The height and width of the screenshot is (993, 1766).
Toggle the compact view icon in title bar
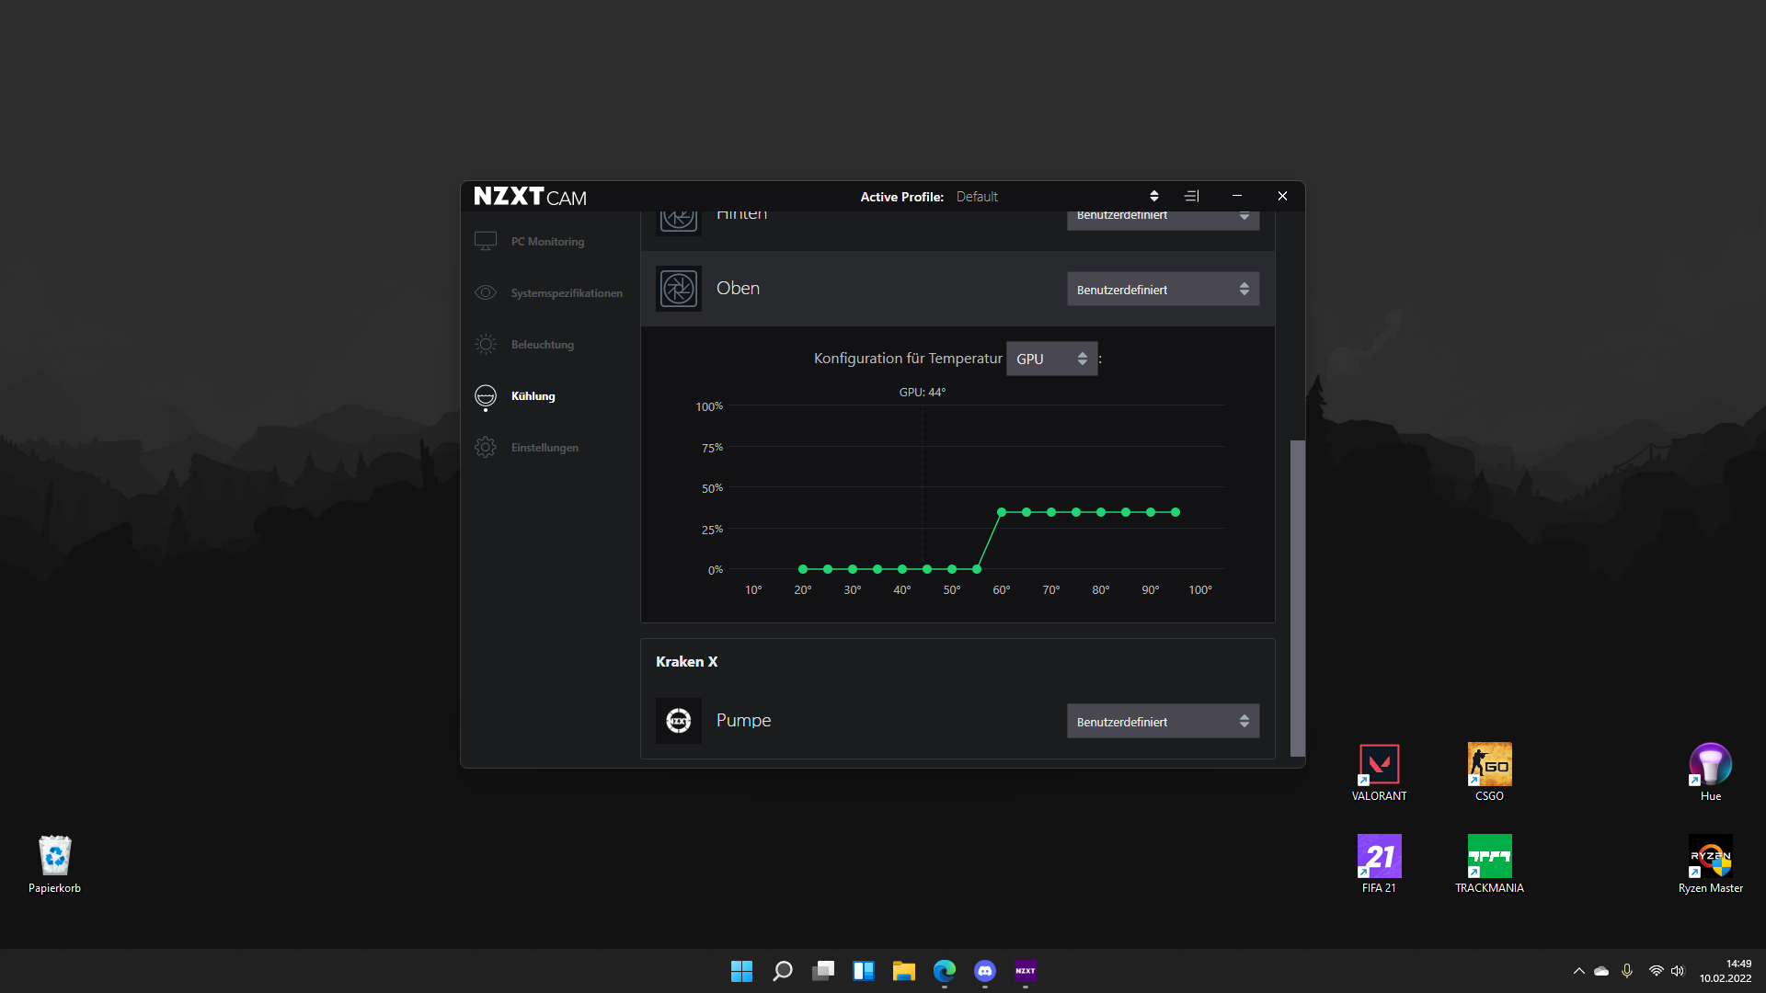[1192, 196]
